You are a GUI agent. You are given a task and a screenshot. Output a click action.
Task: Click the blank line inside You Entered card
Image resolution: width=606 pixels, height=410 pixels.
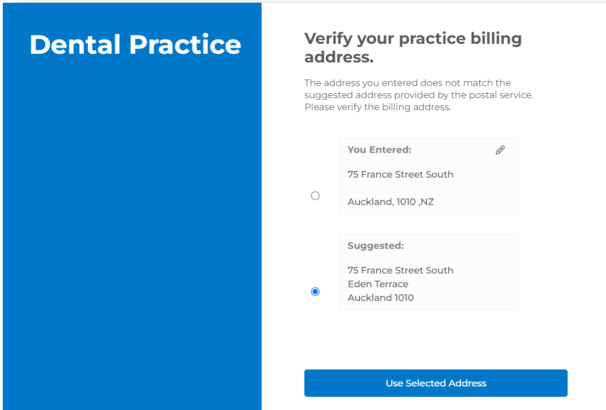point(428,188)
